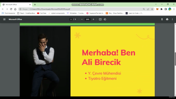Click the Merhaba! Ben Ali Birecik heading
The image size is (176, 99).
tap(109, 57)
